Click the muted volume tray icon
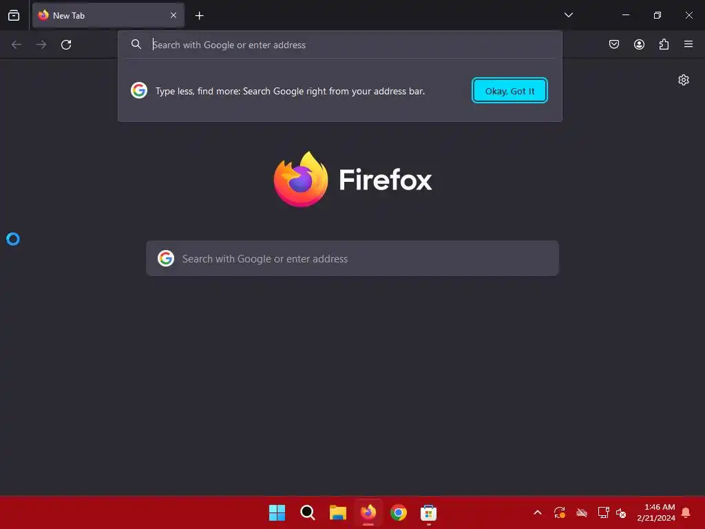The width and height of the screenshot is (705, 529). pos(621,512)
